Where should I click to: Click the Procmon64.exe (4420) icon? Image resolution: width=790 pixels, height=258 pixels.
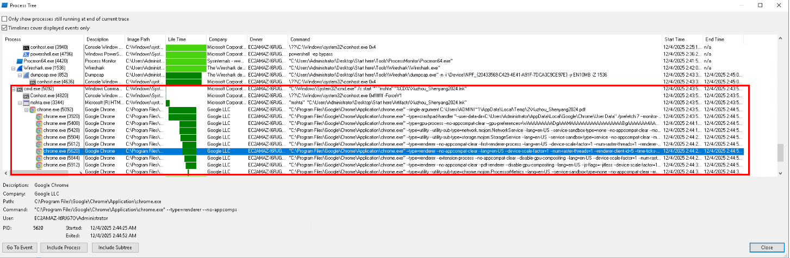(x=20, y=61)
